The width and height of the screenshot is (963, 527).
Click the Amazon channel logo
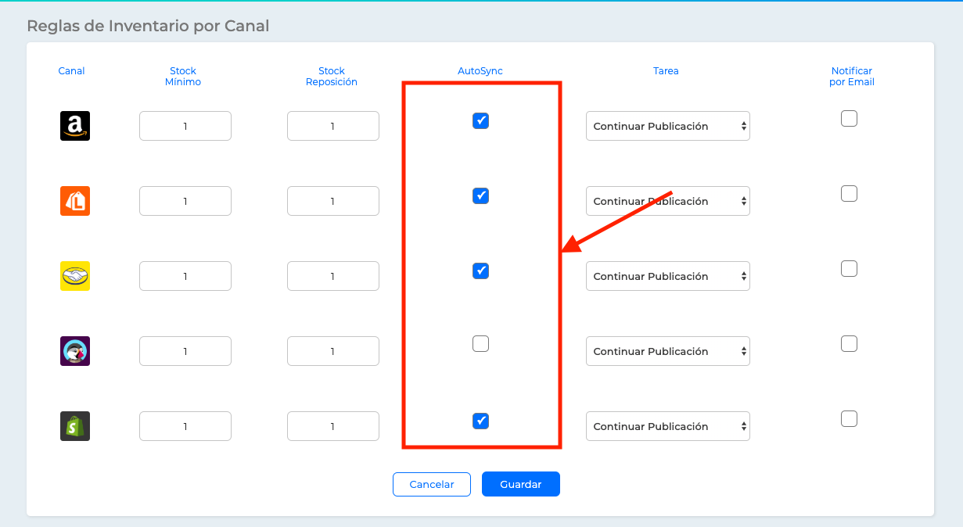(x=75, y=126)
